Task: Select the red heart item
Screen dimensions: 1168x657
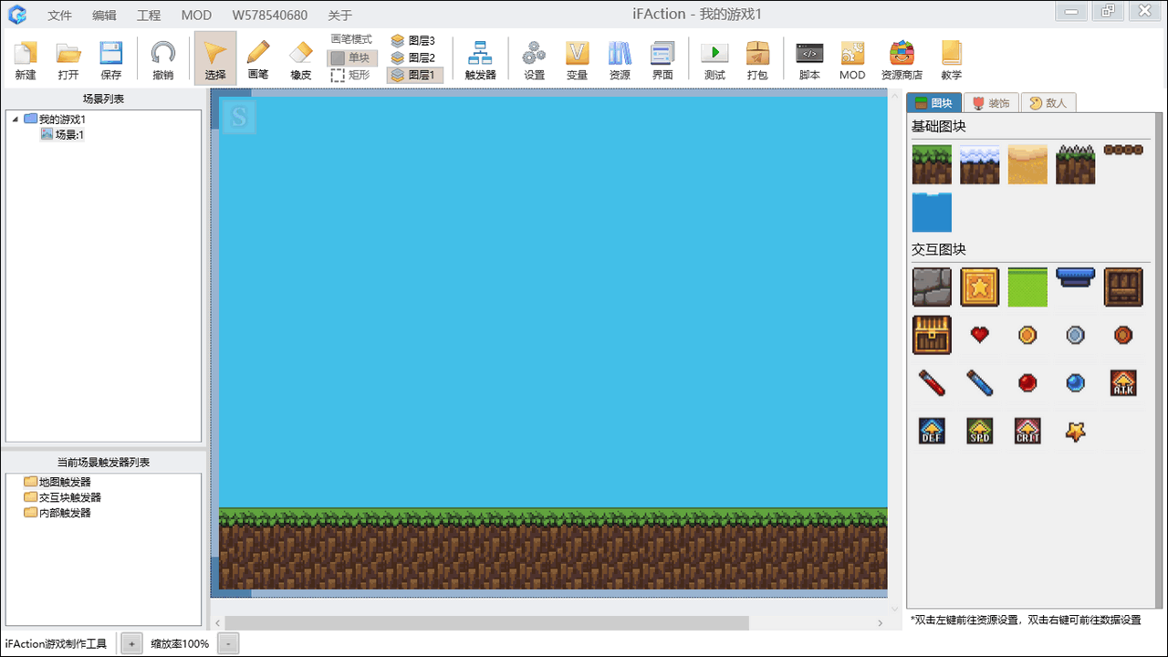Action: 979,335
